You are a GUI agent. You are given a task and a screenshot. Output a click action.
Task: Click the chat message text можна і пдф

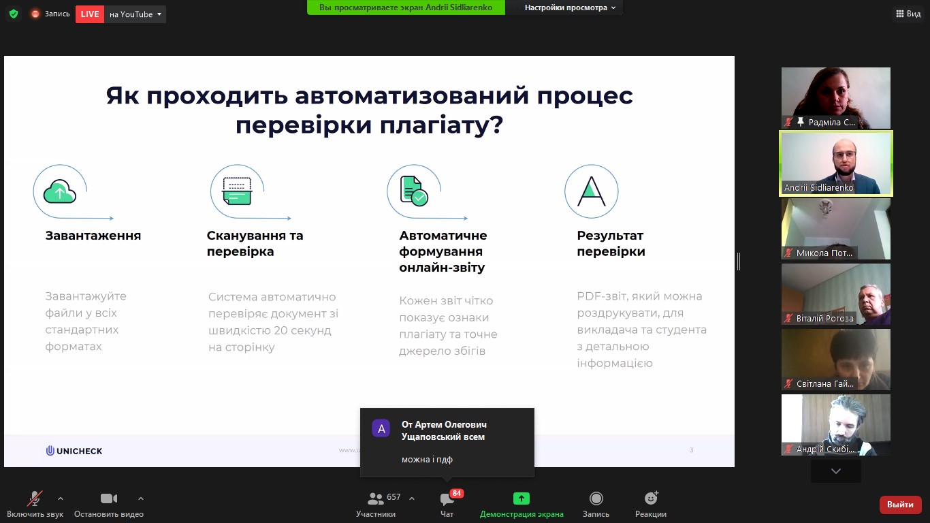[x=427, y=460]
